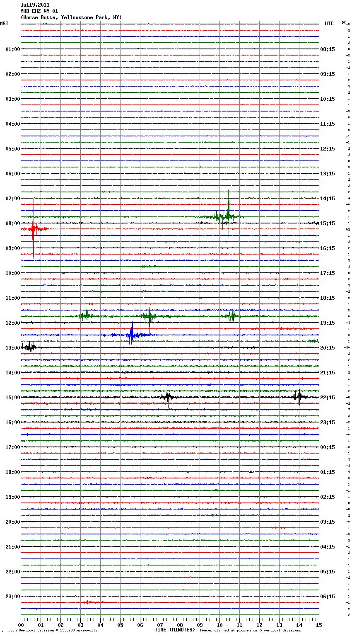Click the tall red spike event below 08:00
The height and width of the screenshot is (636, 352).
coord(34,229)
